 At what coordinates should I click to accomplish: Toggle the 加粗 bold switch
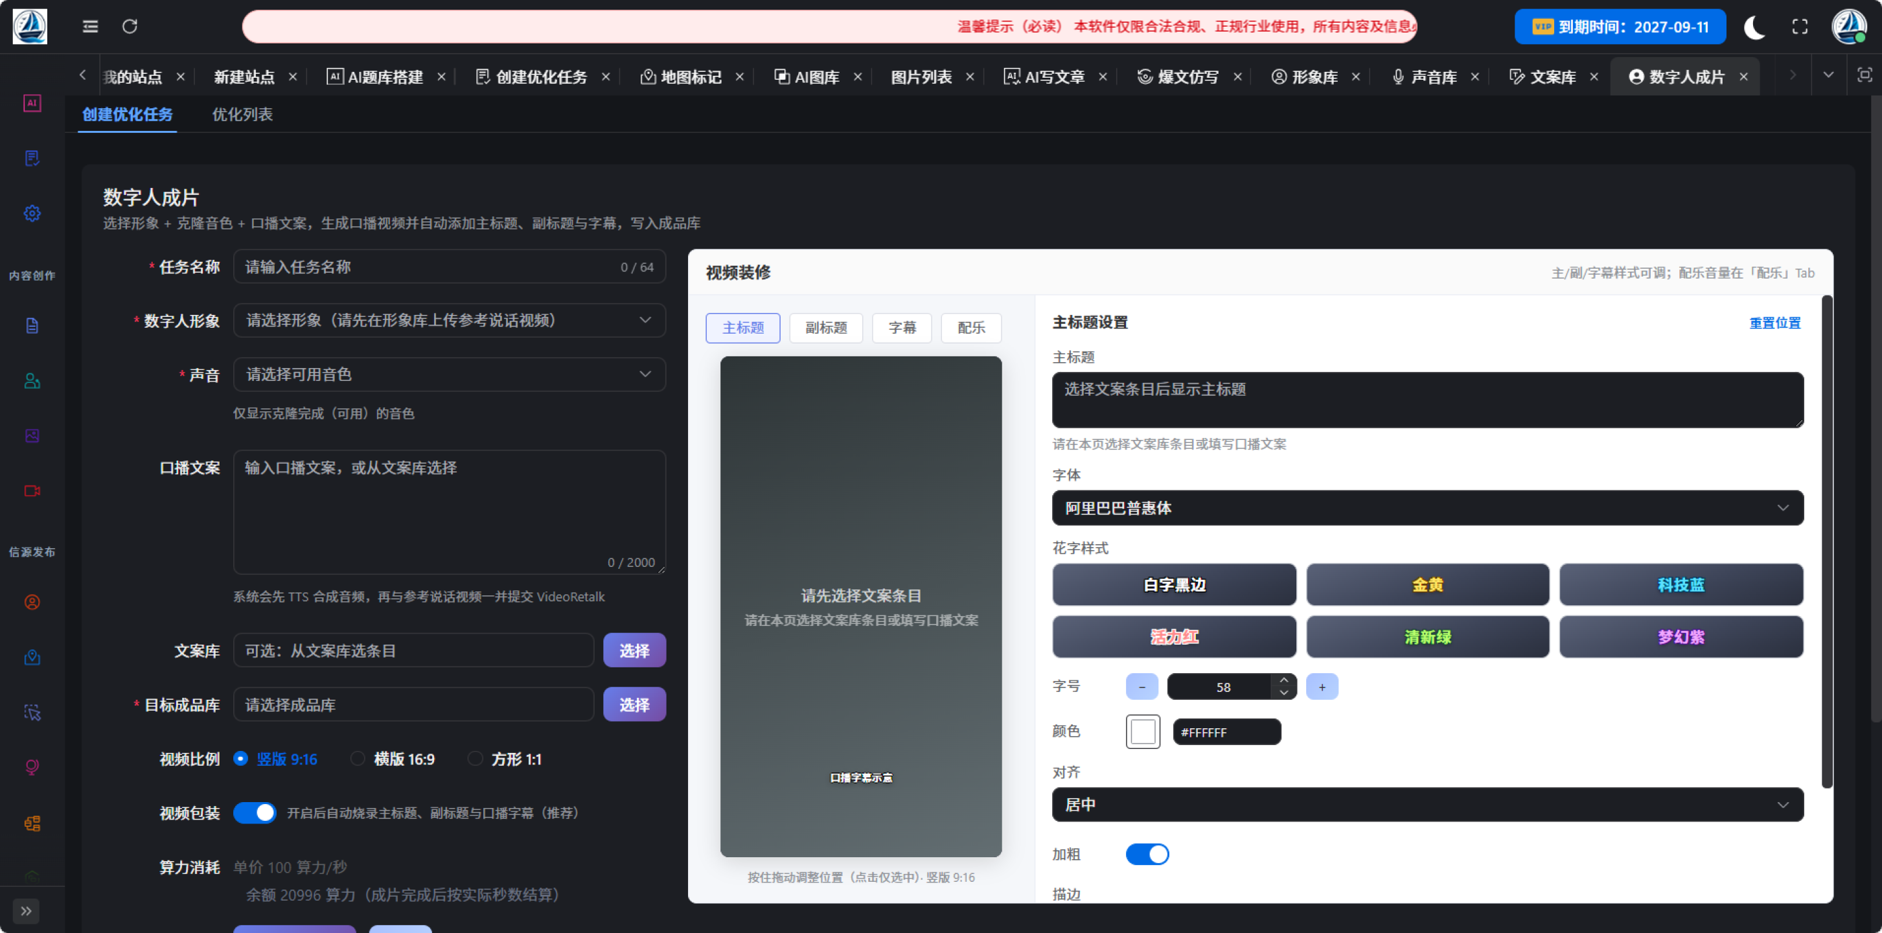tap(1147, 854)
